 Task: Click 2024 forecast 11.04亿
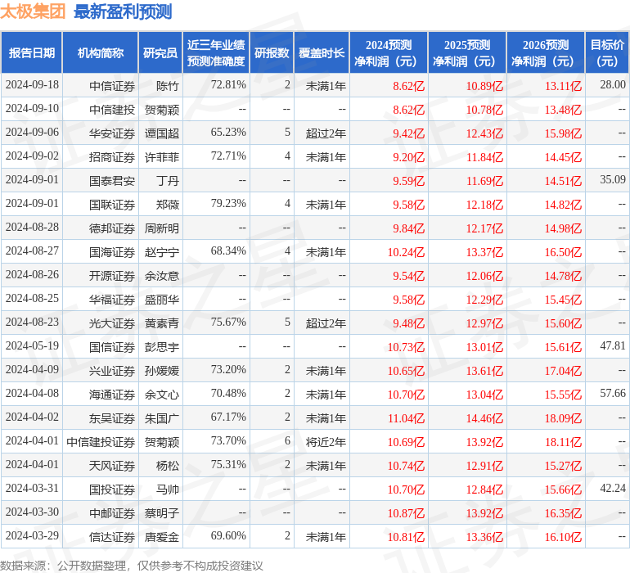click(x=406, y=418)
